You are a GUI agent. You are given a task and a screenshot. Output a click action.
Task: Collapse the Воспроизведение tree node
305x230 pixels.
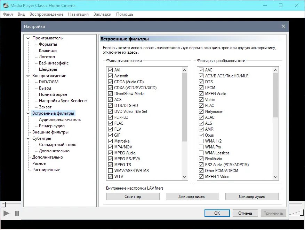(28, 76)
